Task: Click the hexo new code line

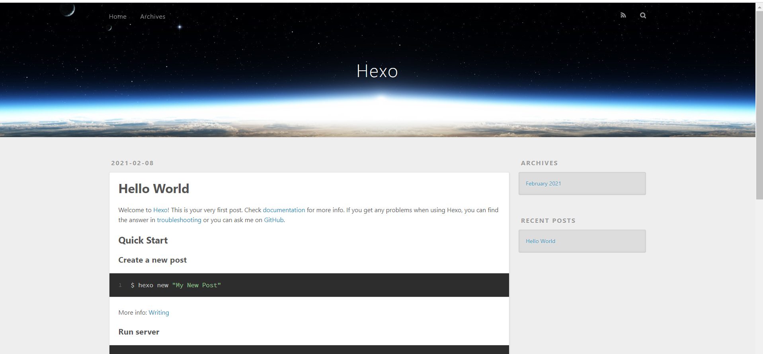Action: tap(176, 285)
